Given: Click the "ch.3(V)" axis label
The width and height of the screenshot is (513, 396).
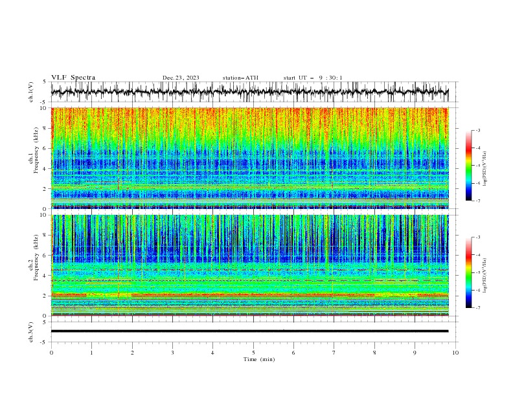Looking at the screenshot, I should click(x=31, y=332).
